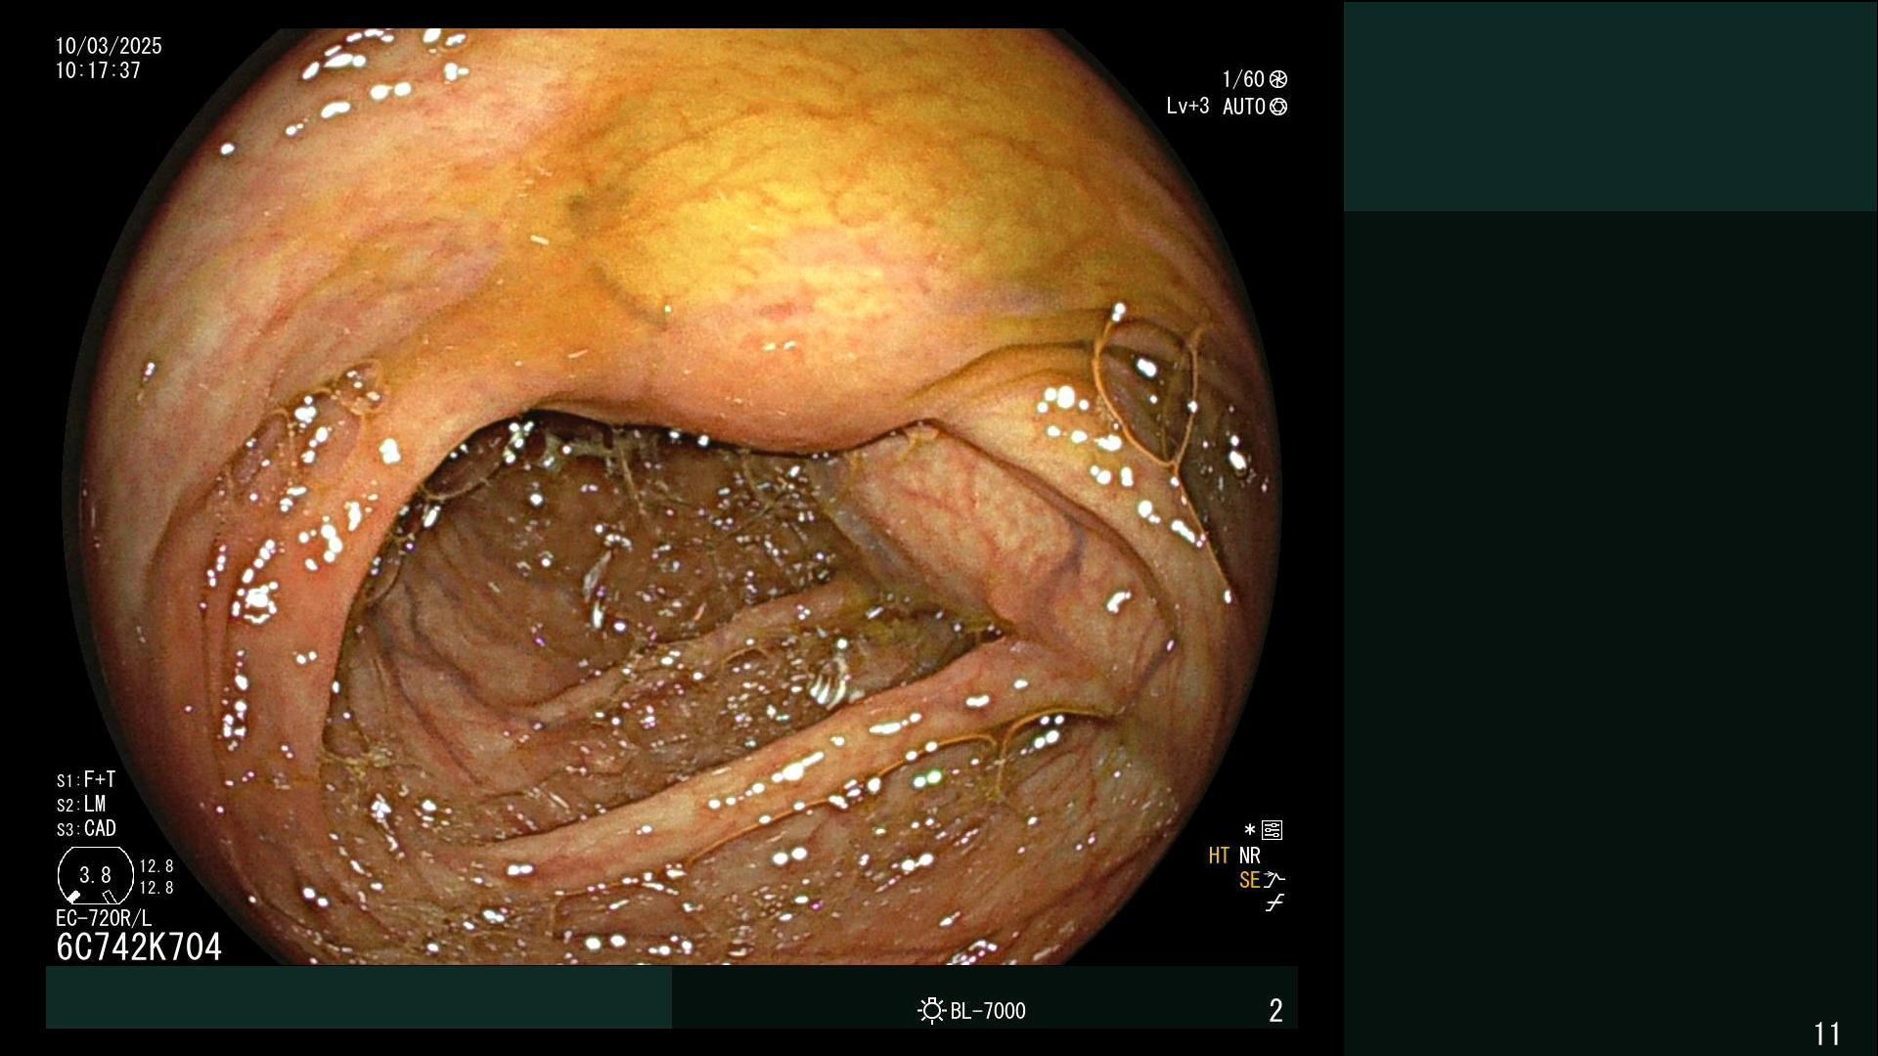The image size is (1878, 1056).
Task: Click the S2: LM switch assignment
Action: pyautogui.click(x=81, y=804)
